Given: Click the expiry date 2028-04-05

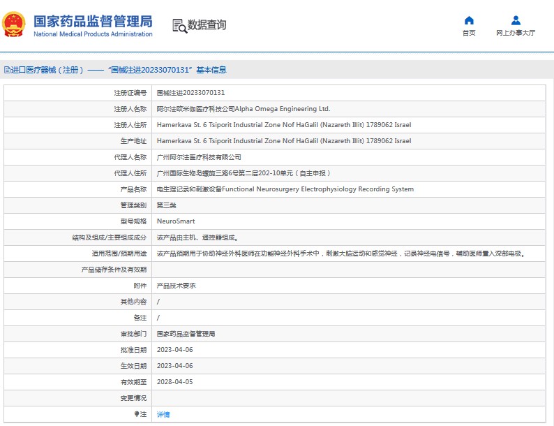Looking at the screenshot, I should tap(174, 382).
